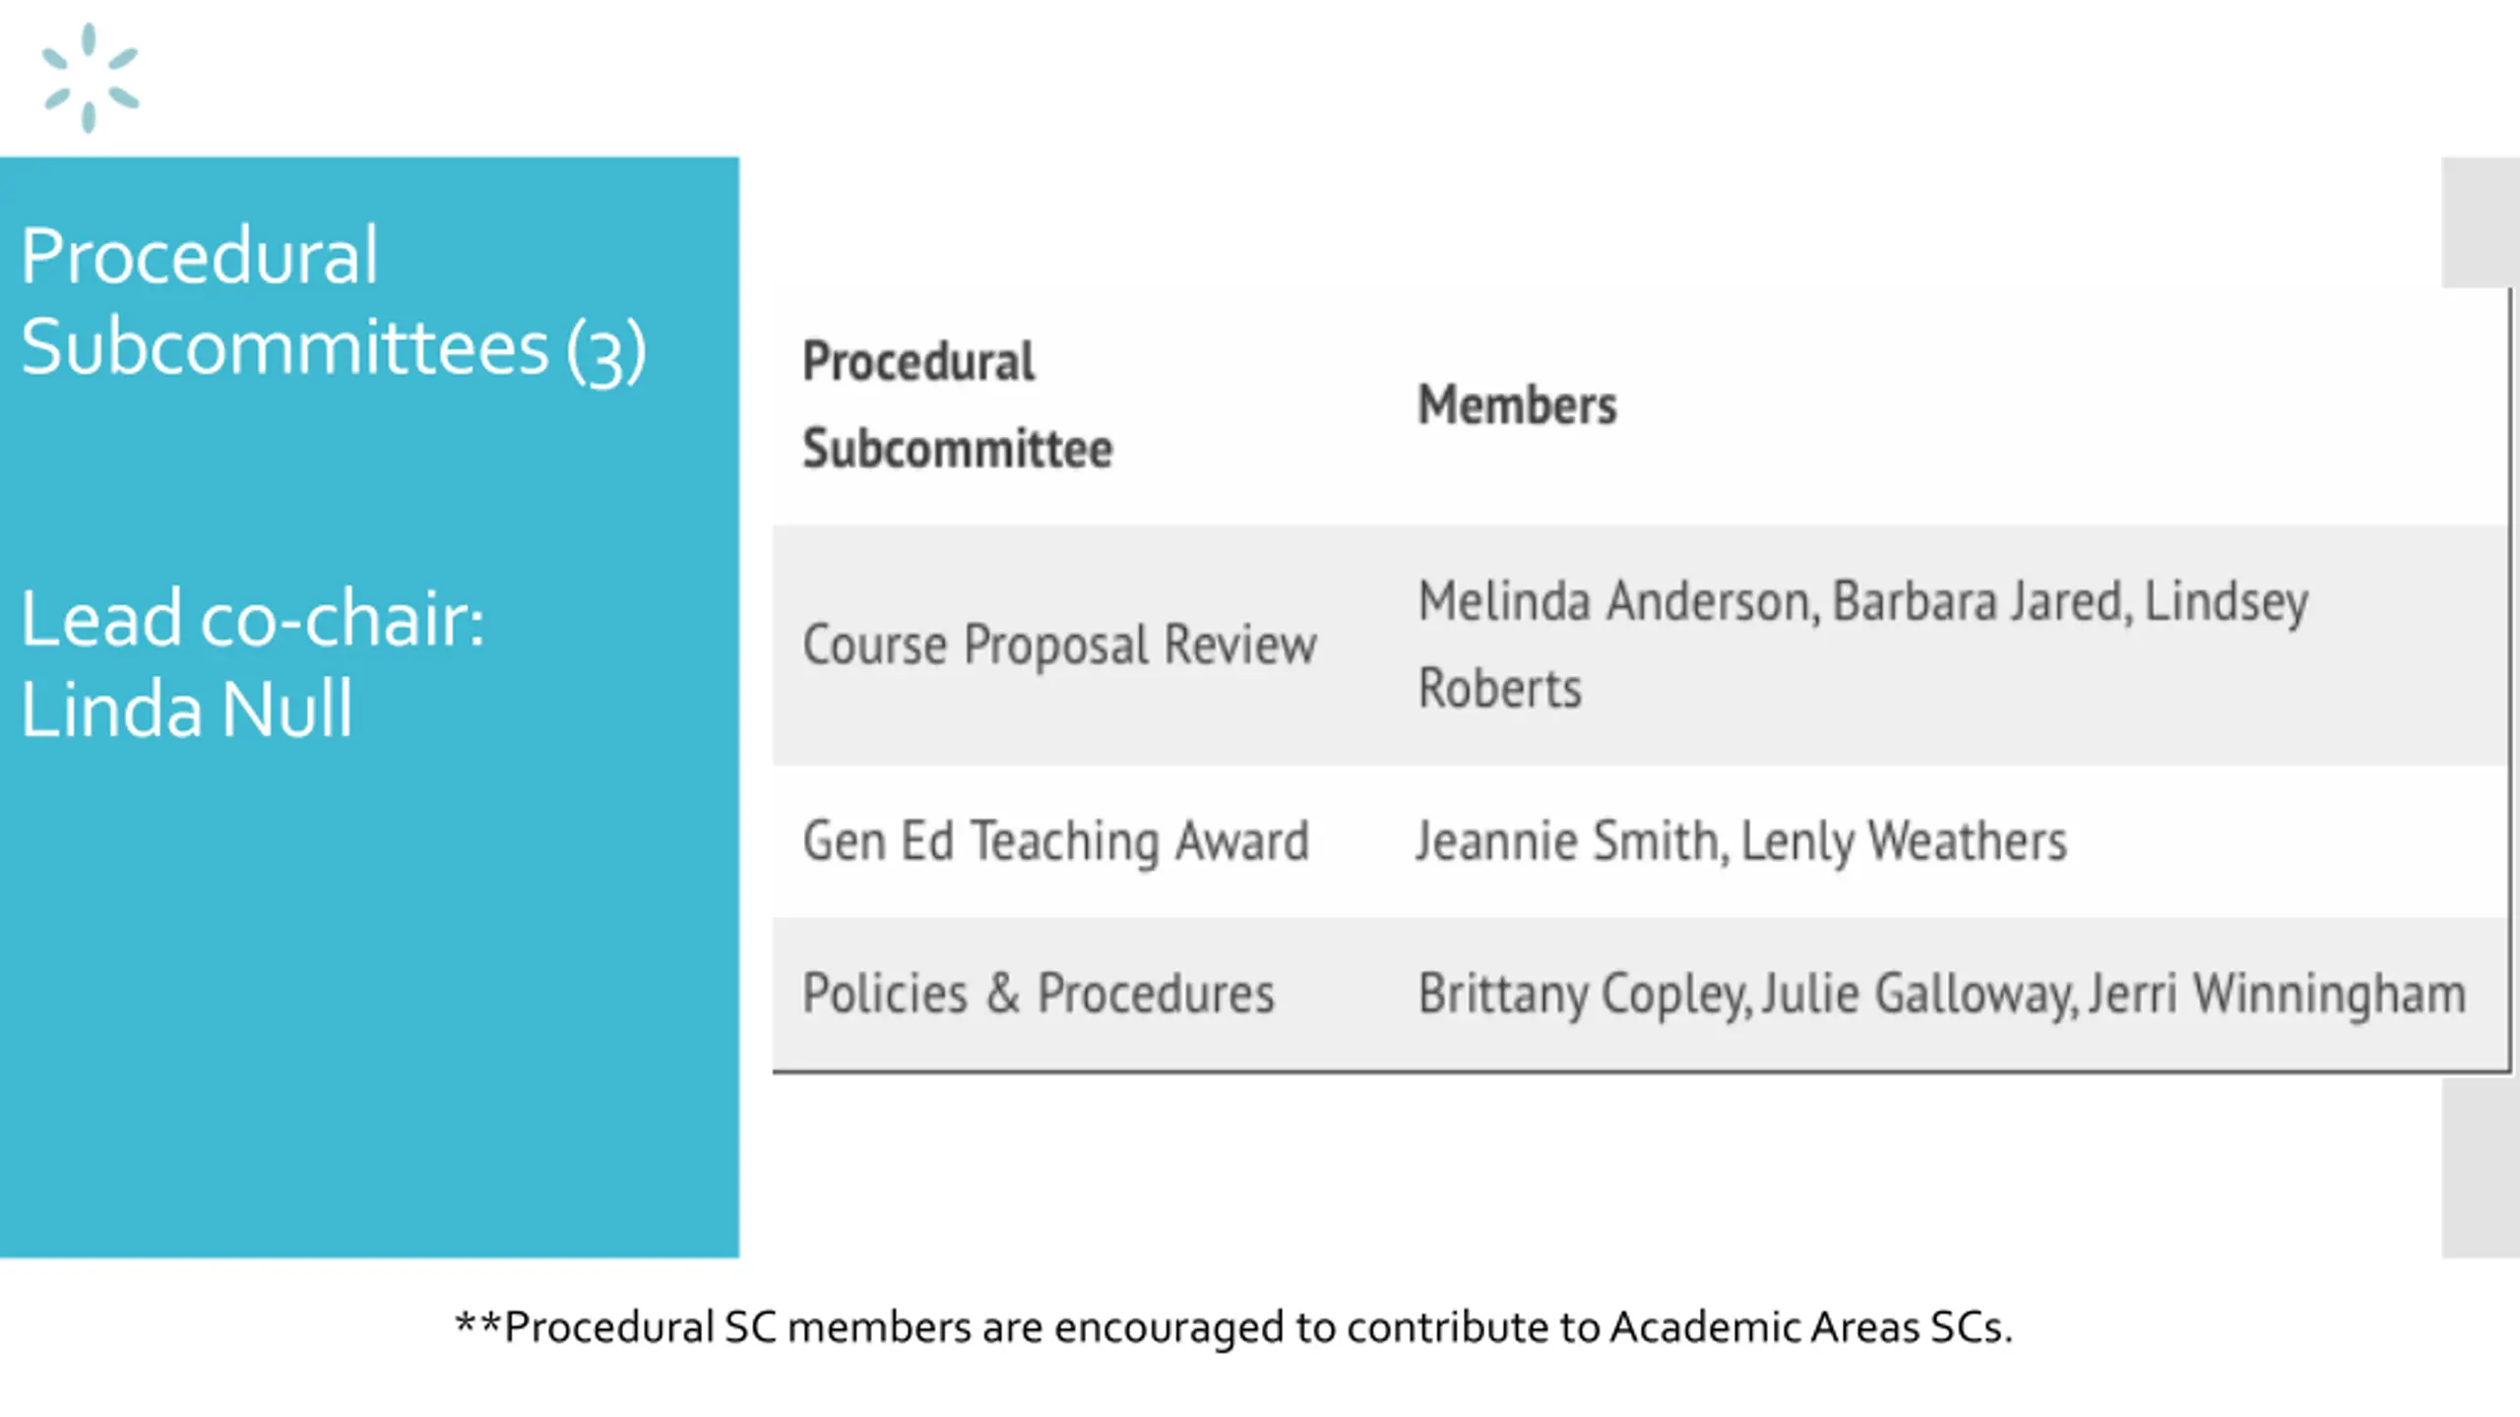
Task: Click the gray bar above the table's right edge
Action: tap(2481, 222)
